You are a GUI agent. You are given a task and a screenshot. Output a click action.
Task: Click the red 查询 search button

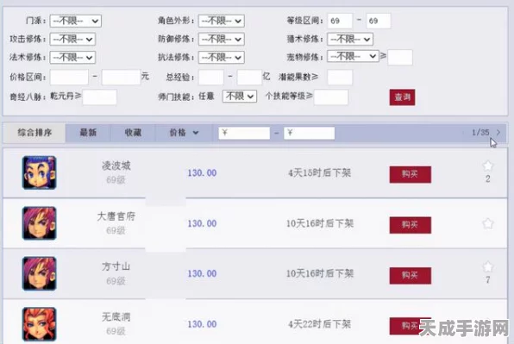(402, 97)
